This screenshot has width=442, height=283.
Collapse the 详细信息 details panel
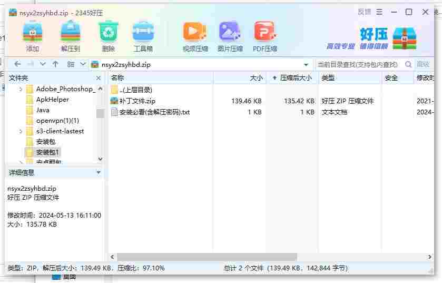pos(99,172)
